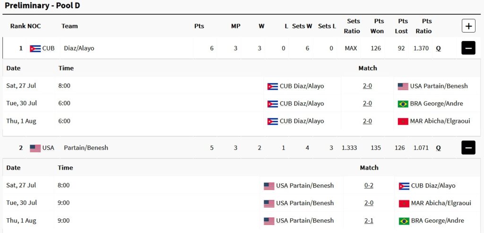The height and width of the screenshot is (233, 484).
Task: Click Cuba flag opponent in USA's 27 Jul match
Action: point(404,186)
